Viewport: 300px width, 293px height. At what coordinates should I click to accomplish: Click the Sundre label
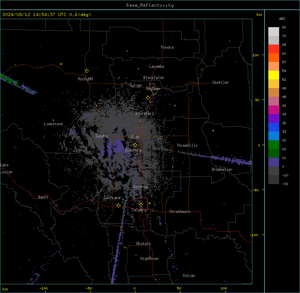point(102,136)
